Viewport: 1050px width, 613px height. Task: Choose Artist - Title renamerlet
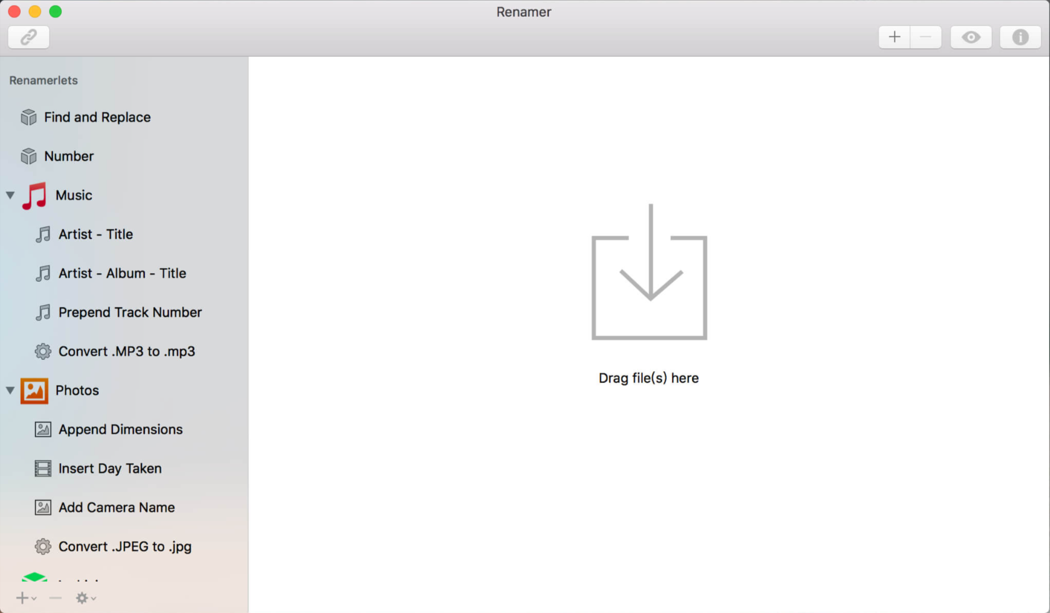[x=95, y=234]
